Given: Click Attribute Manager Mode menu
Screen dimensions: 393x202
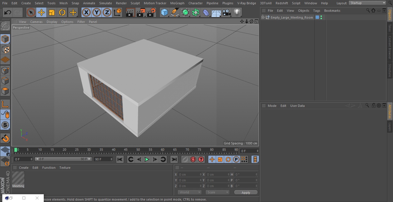Looking at the screenshot, I should pos(272,106).
